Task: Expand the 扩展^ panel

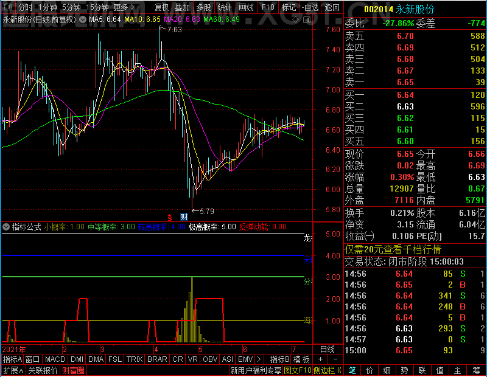Action: [x=13, y=370]
